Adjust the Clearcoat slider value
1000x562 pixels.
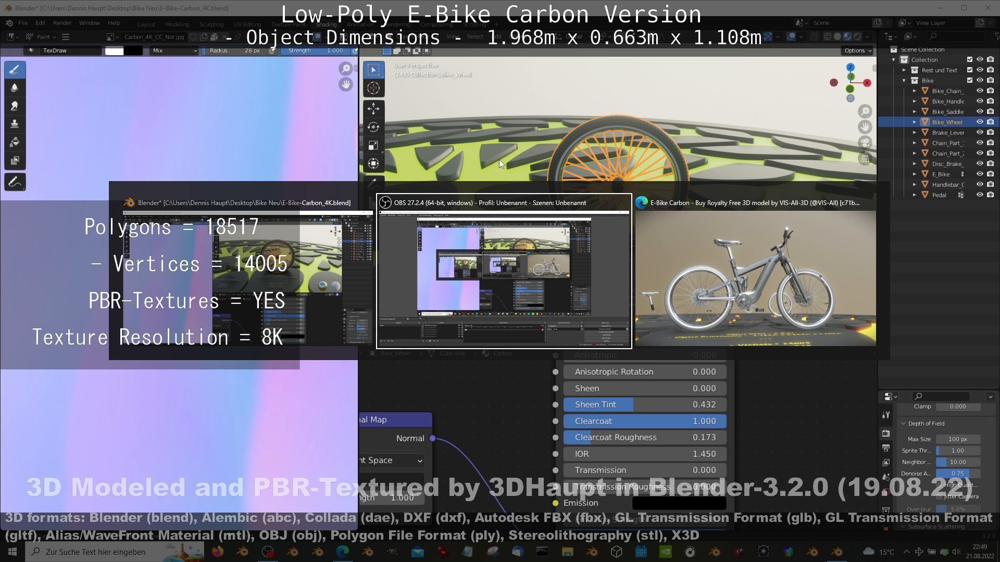tap(645, 421)
